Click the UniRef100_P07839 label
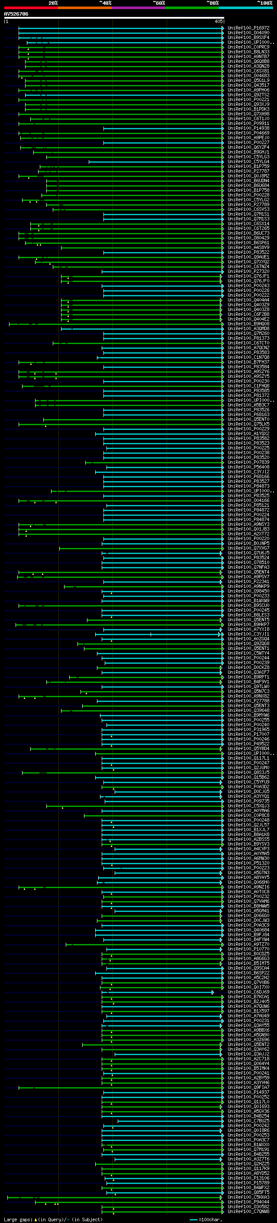 click(x=248, y=462)
